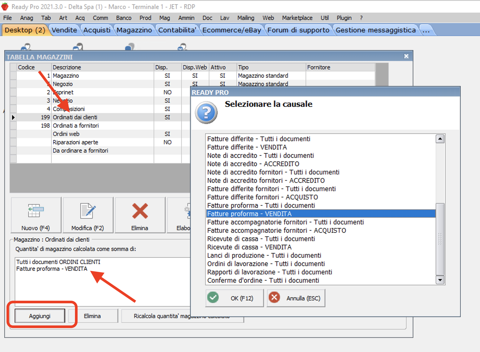This screenshot has height=352, width=480.
Task: Click the Fornitore column header
Action: [340, 67]
